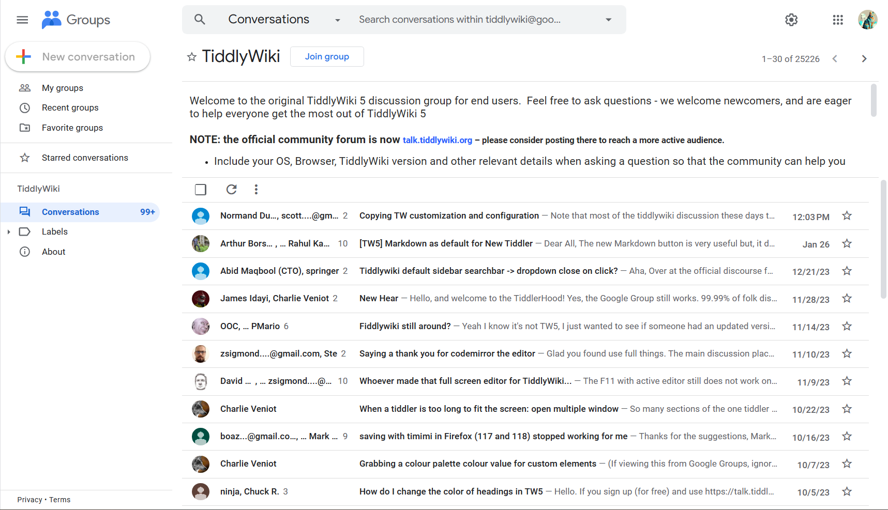Open the settings gear

pyautogui.click(x=791, y=20)
